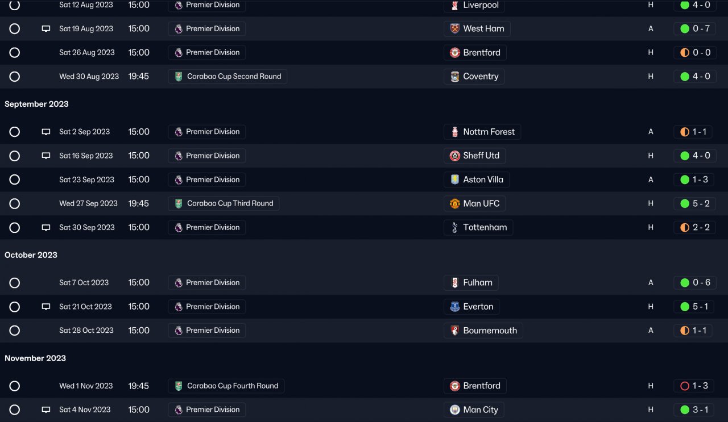This screenshot has width=728, height=422.
Task: Click the Tottenham club crest icon
Action: [454, 227]
